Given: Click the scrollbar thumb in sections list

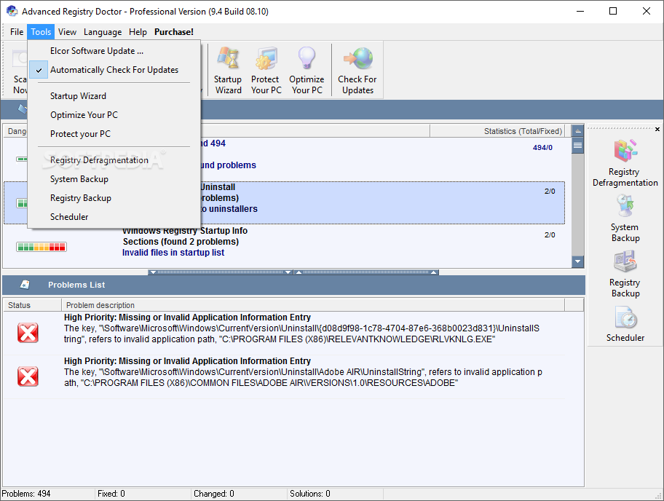Looking at the screenshot, I should click(577, 145).
